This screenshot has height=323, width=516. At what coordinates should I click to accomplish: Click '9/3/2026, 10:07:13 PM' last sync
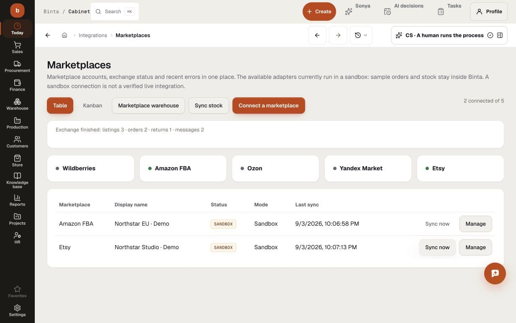point(326,247)
